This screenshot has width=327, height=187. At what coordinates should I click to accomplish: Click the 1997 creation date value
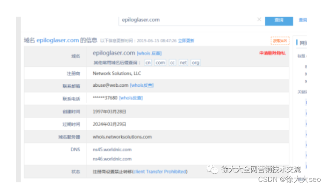pyautogui.click(x=109, y=111)
